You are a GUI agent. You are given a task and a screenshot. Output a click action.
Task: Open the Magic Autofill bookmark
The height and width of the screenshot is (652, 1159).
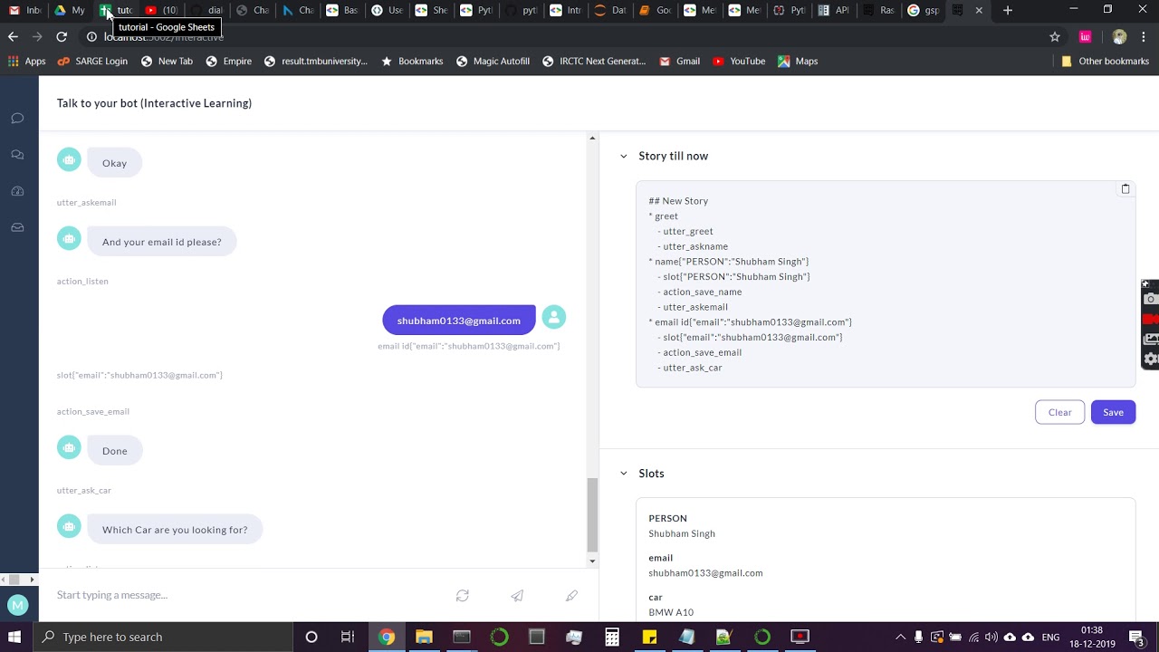click(x=493, y=62)
